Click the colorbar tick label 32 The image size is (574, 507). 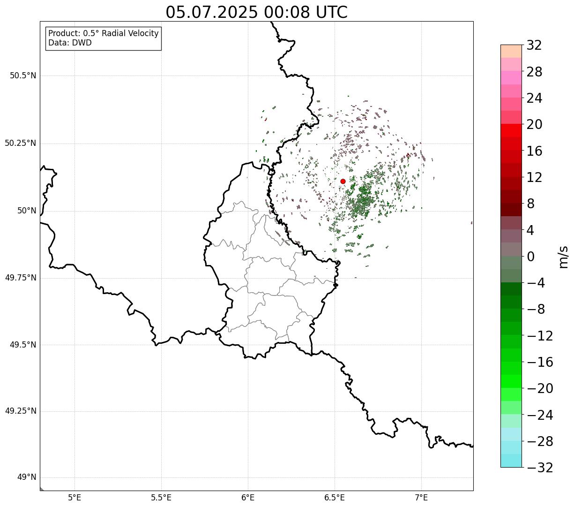(x=534, y=45)
